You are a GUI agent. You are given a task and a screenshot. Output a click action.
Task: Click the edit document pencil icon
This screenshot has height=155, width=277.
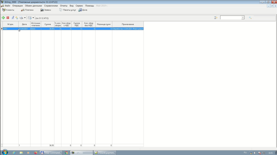[12, 18]
